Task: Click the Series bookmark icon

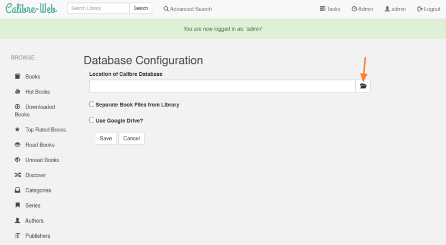Action: pos(18,205)
